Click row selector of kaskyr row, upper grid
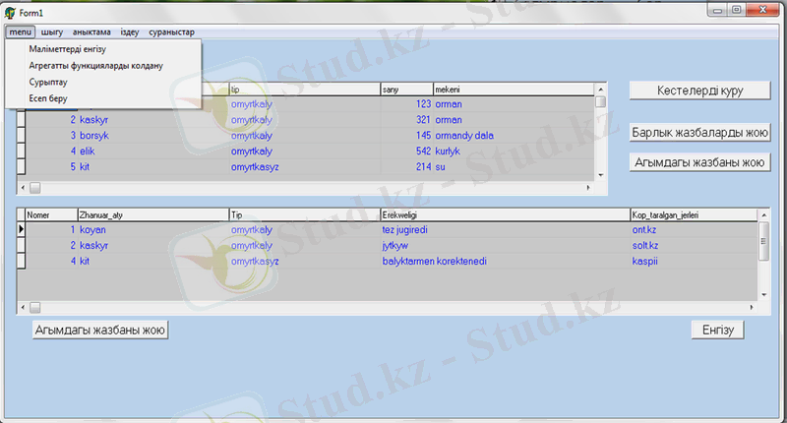This screenshot has height=423, width=787. click(21, 120)
